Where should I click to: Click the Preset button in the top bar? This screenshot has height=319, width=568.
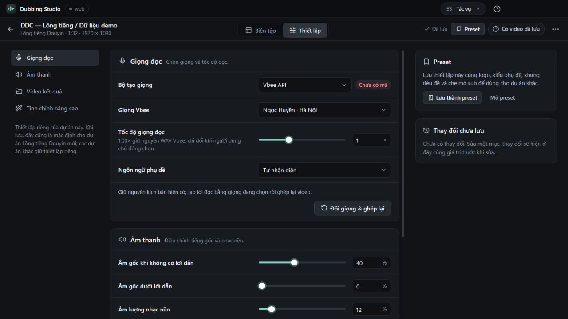(468, 29)
